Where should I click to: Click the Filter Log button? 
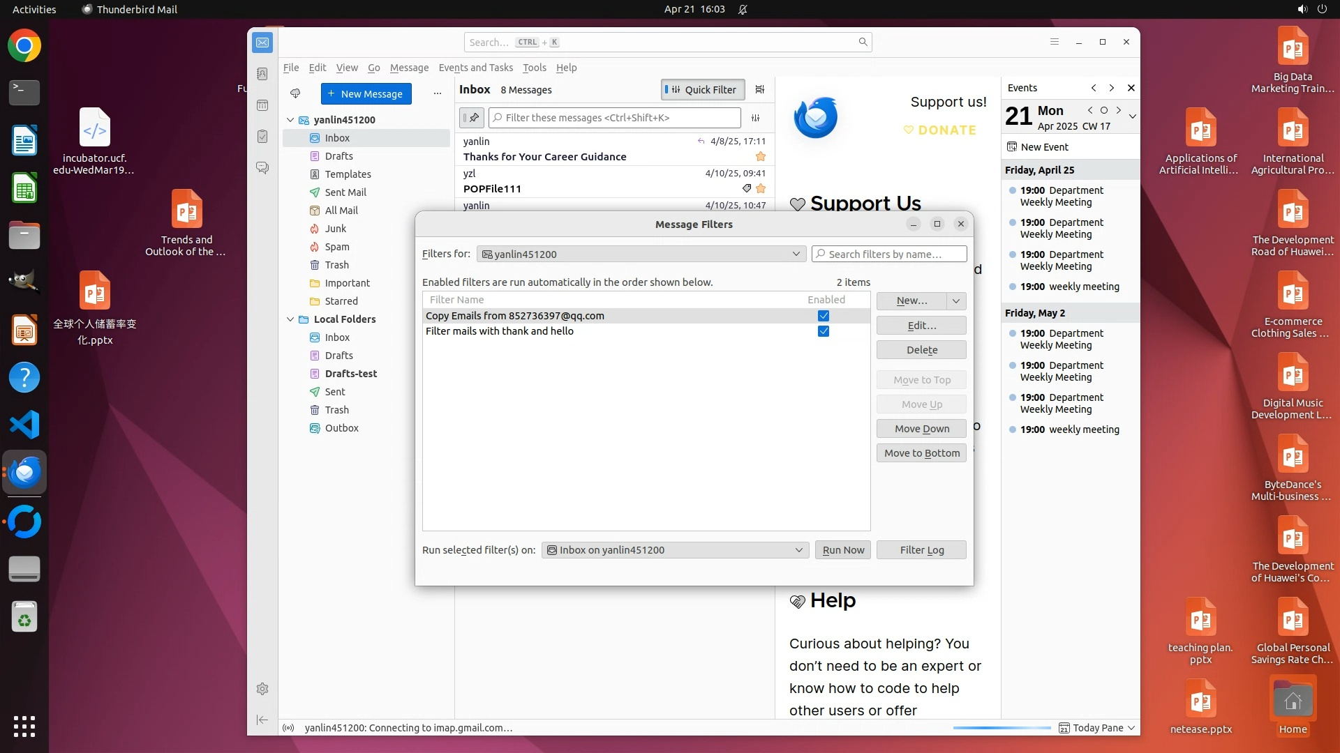tap(921, 550)
